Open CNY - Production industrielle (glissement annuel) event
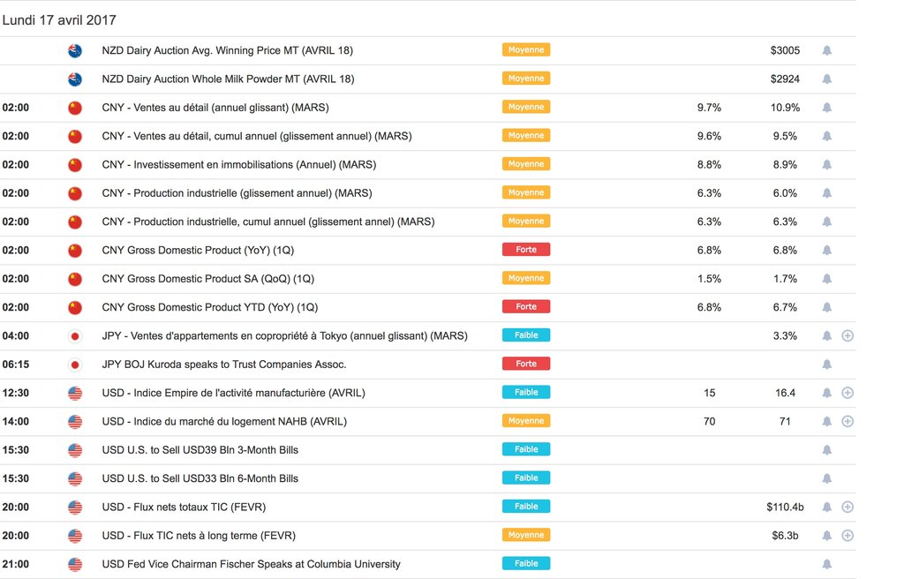Screen dimensions: 904x579 click(x=237, y=193)
